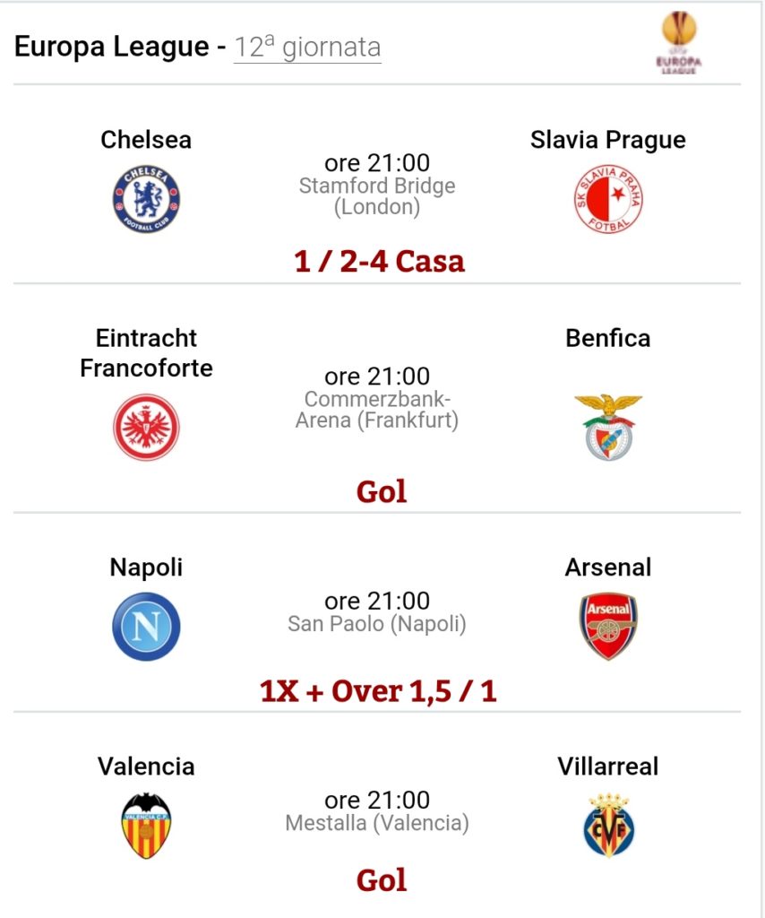Select the Eintracht Frankfurt eagle logo
Image resolution: width=765 pixels, height=918 pixels.
click(x=146, y=427)
